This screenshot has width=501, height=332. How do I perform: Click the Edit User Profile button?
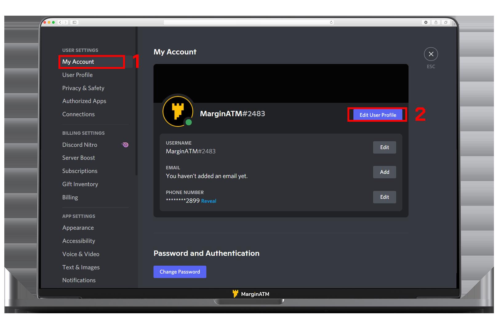click(378, 115)
